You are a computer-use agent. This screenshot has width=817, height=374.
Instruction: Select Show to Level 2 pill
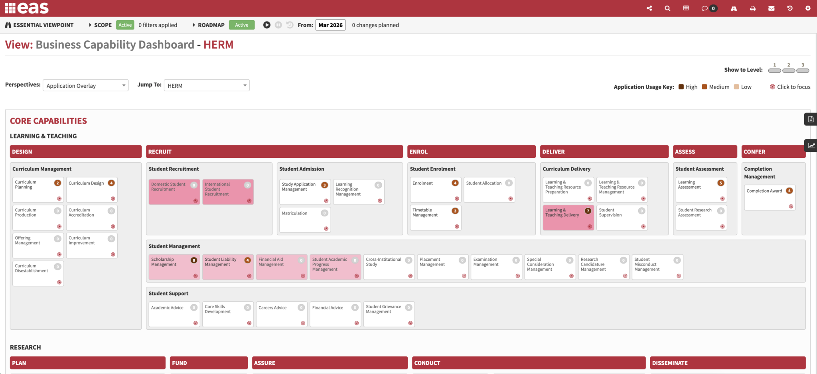789,71
